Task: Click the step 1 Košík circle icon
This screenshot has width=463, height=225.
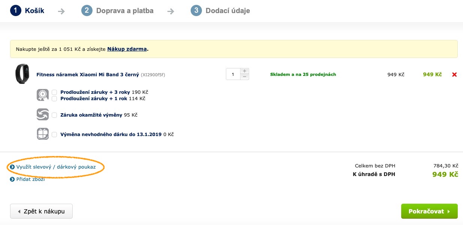Action: point(16,10)
